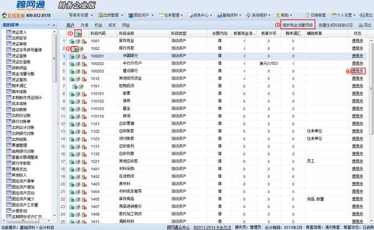The image size is (374, 230).
Task: Switch to the 负债 tab
Action: point(84,25)
